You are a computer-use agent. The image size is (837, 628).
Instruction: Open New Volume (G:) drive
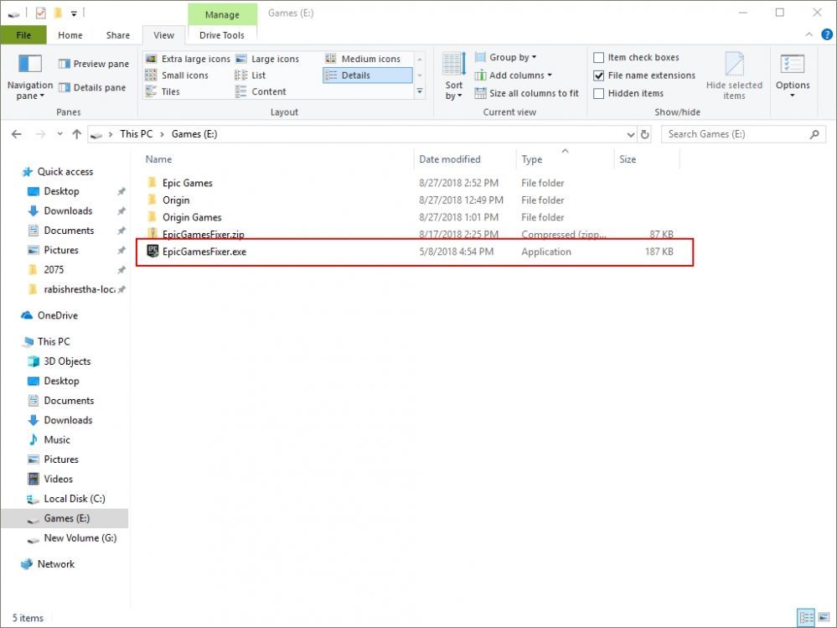[x=80, y=538]
